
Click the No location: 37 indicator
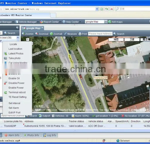(x=135, y=116)
